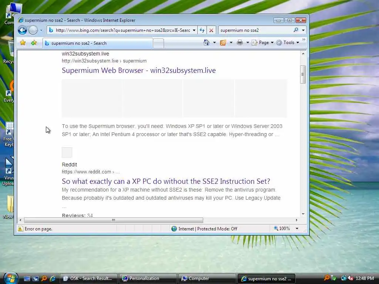Image resolution: width=379 pixels, height=284 pixels.
Task: Select the Recycle Bin desktop icon
Action: click(x=9, y=52)
